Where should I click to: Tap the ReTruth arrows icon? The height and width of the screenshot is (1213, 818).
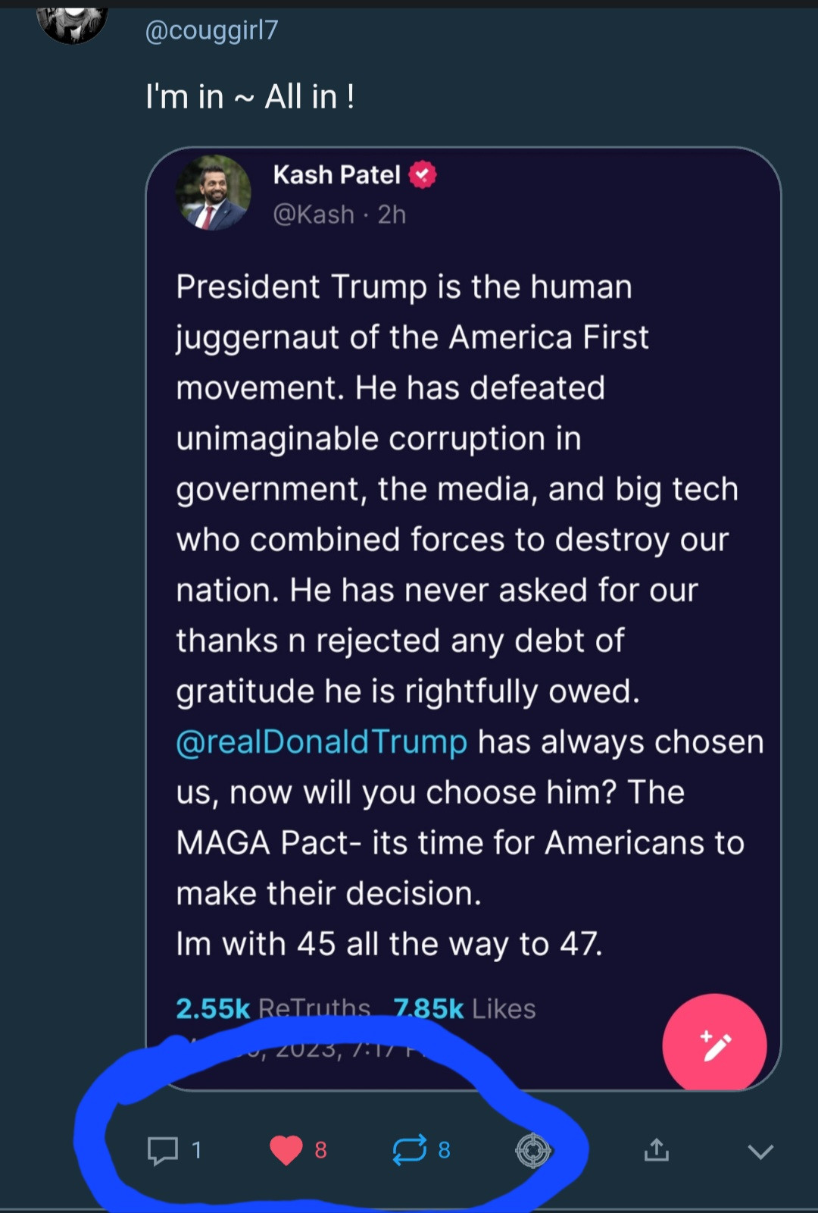[x=410, y=1150]
